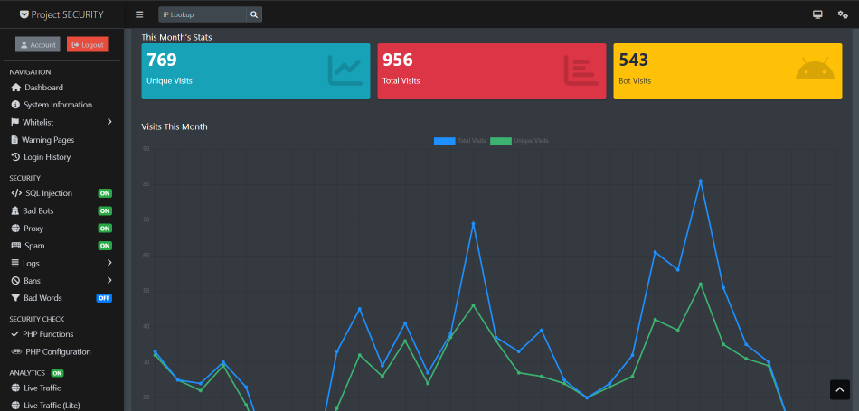Click the 769 Unique Visits card
The width and height of the screenshot is (859, 411).
point(256,71)
